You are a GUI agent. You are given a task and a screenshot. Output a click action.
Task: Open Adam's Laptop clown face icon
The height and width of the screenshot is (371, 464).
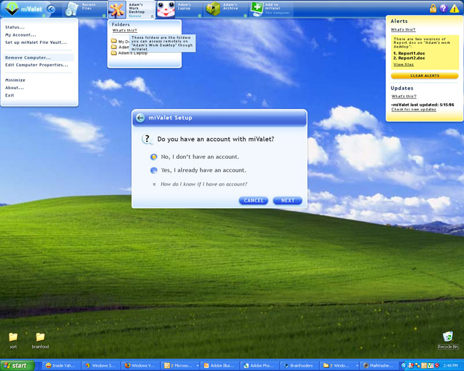click(165, 9)
